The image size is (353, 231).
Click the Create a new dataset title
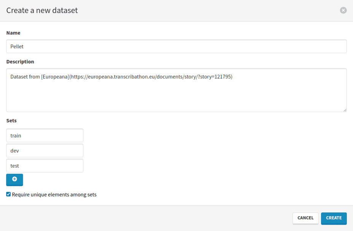42,10
